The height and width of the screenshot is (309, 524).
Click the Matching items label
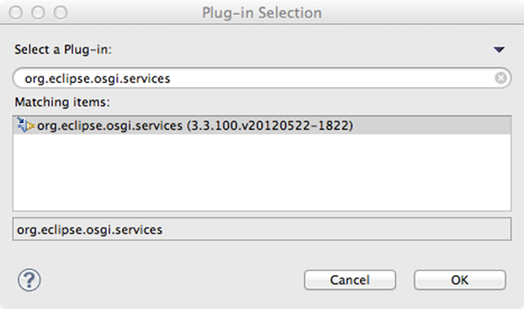62,102
